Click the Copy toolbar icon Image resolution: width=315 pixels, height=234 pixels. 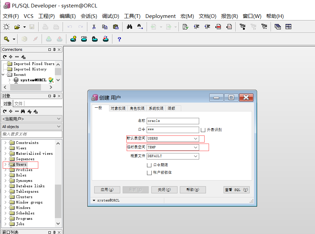(105, 27)
